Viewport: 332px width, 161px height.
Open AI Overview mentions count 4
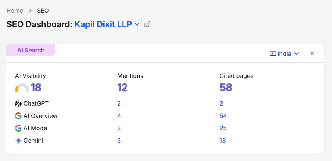[x=119, y=116]
